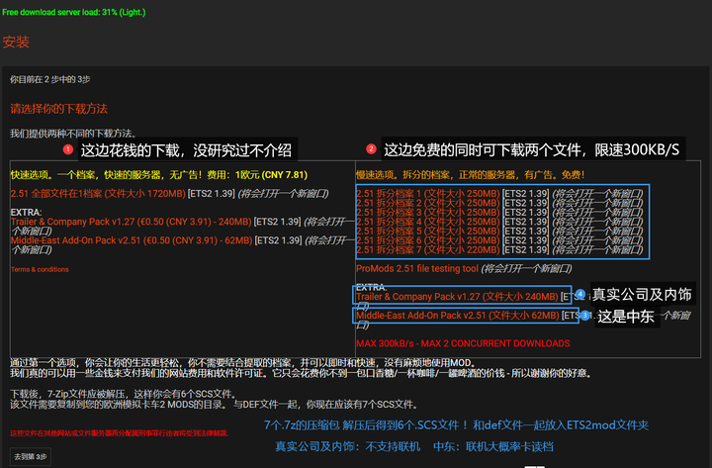This screenshot has width=712, height=468.
Task: Download free Middle-East Add-On Pack 62MB
Action: point(457,316)
